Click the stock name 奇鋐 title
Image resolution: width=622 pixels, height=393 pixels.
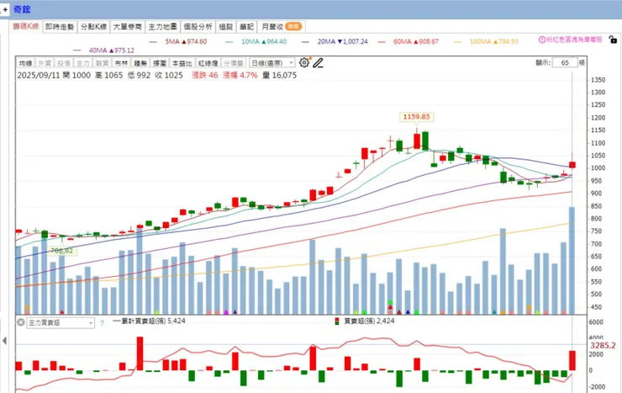[x=22, y=9]
